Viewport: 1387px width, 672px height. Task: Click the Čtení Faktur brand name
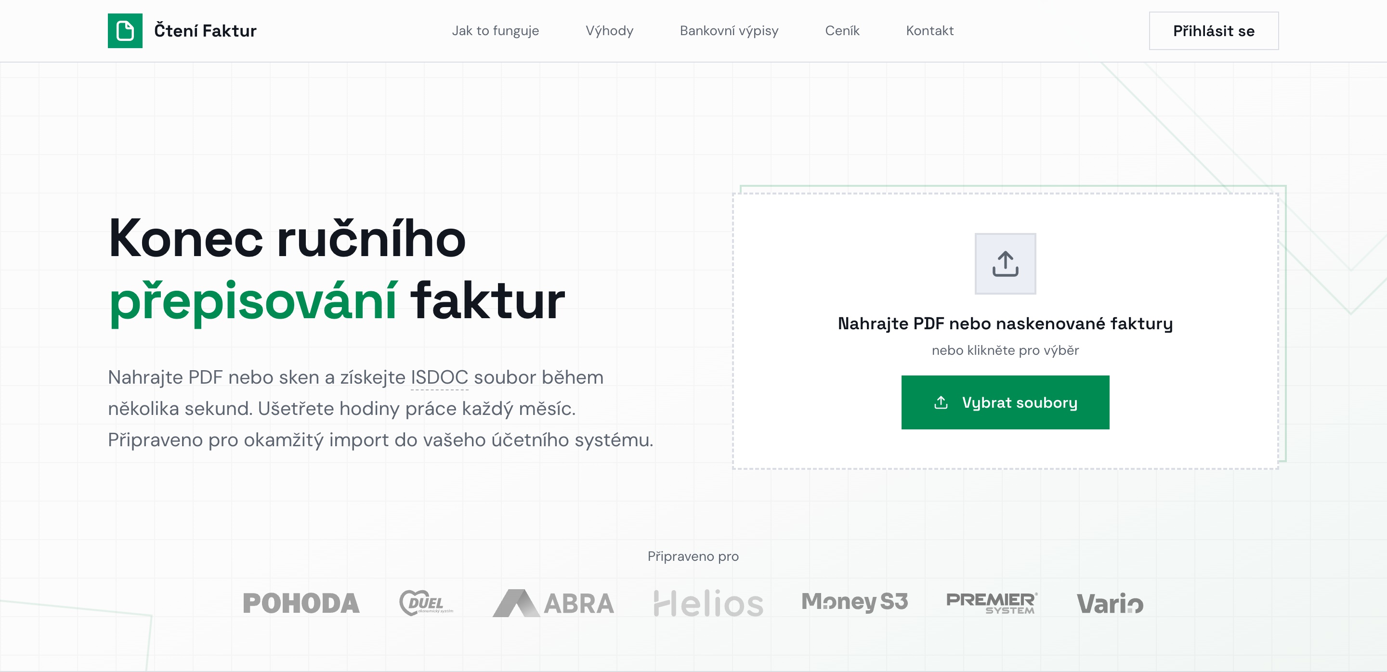pos(205,31)
